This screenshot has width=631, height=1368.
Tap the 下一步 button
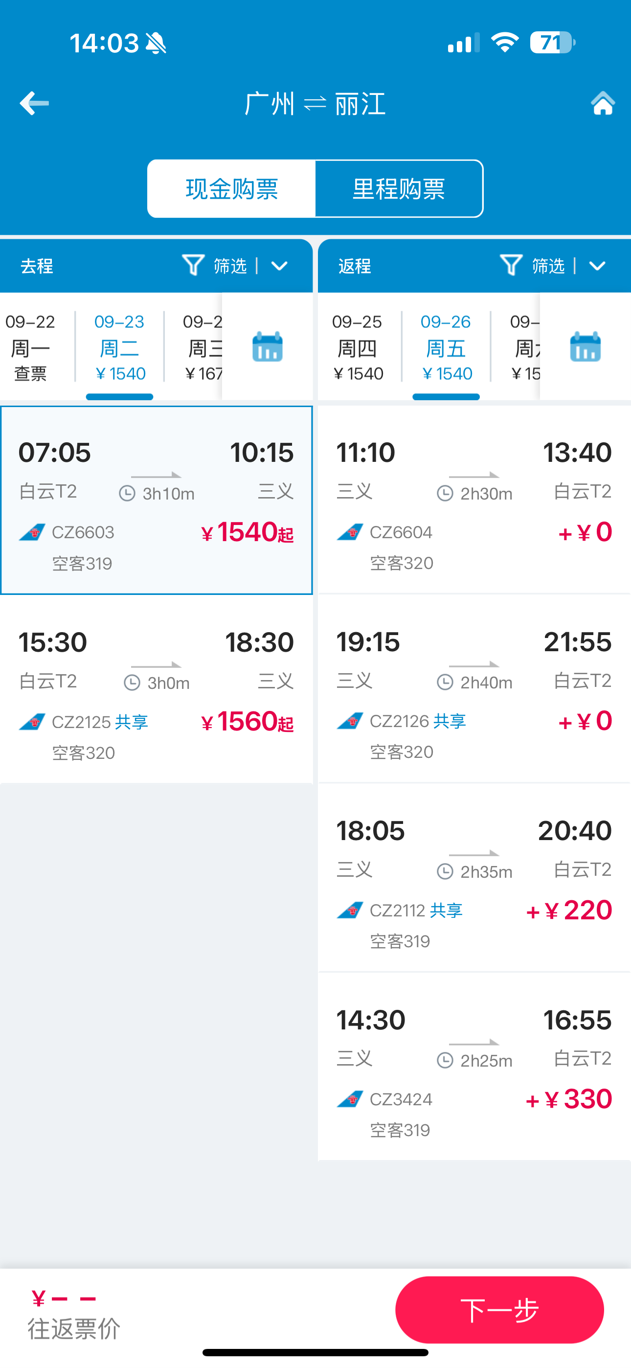tap(499, 1310)
